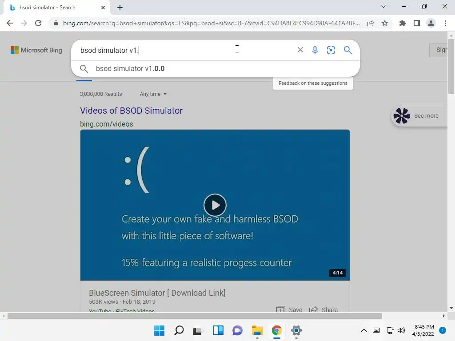Click the Microsoft Bing logo

pyautogui.click(x=36, y=50)
